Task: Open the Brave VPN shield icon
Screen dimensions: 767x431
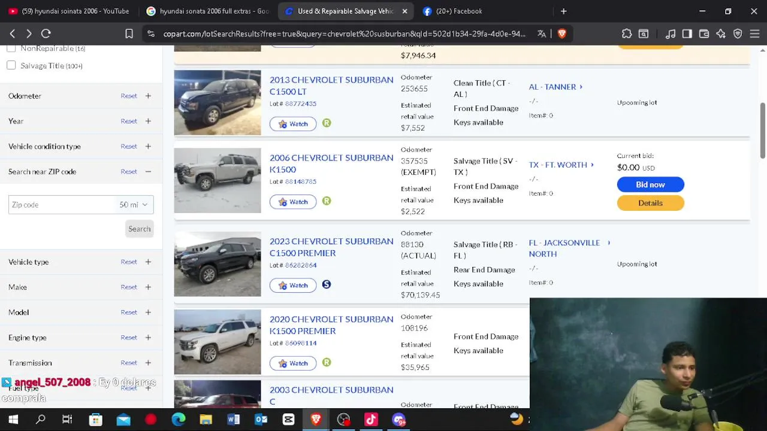Action: pos(738,34)
